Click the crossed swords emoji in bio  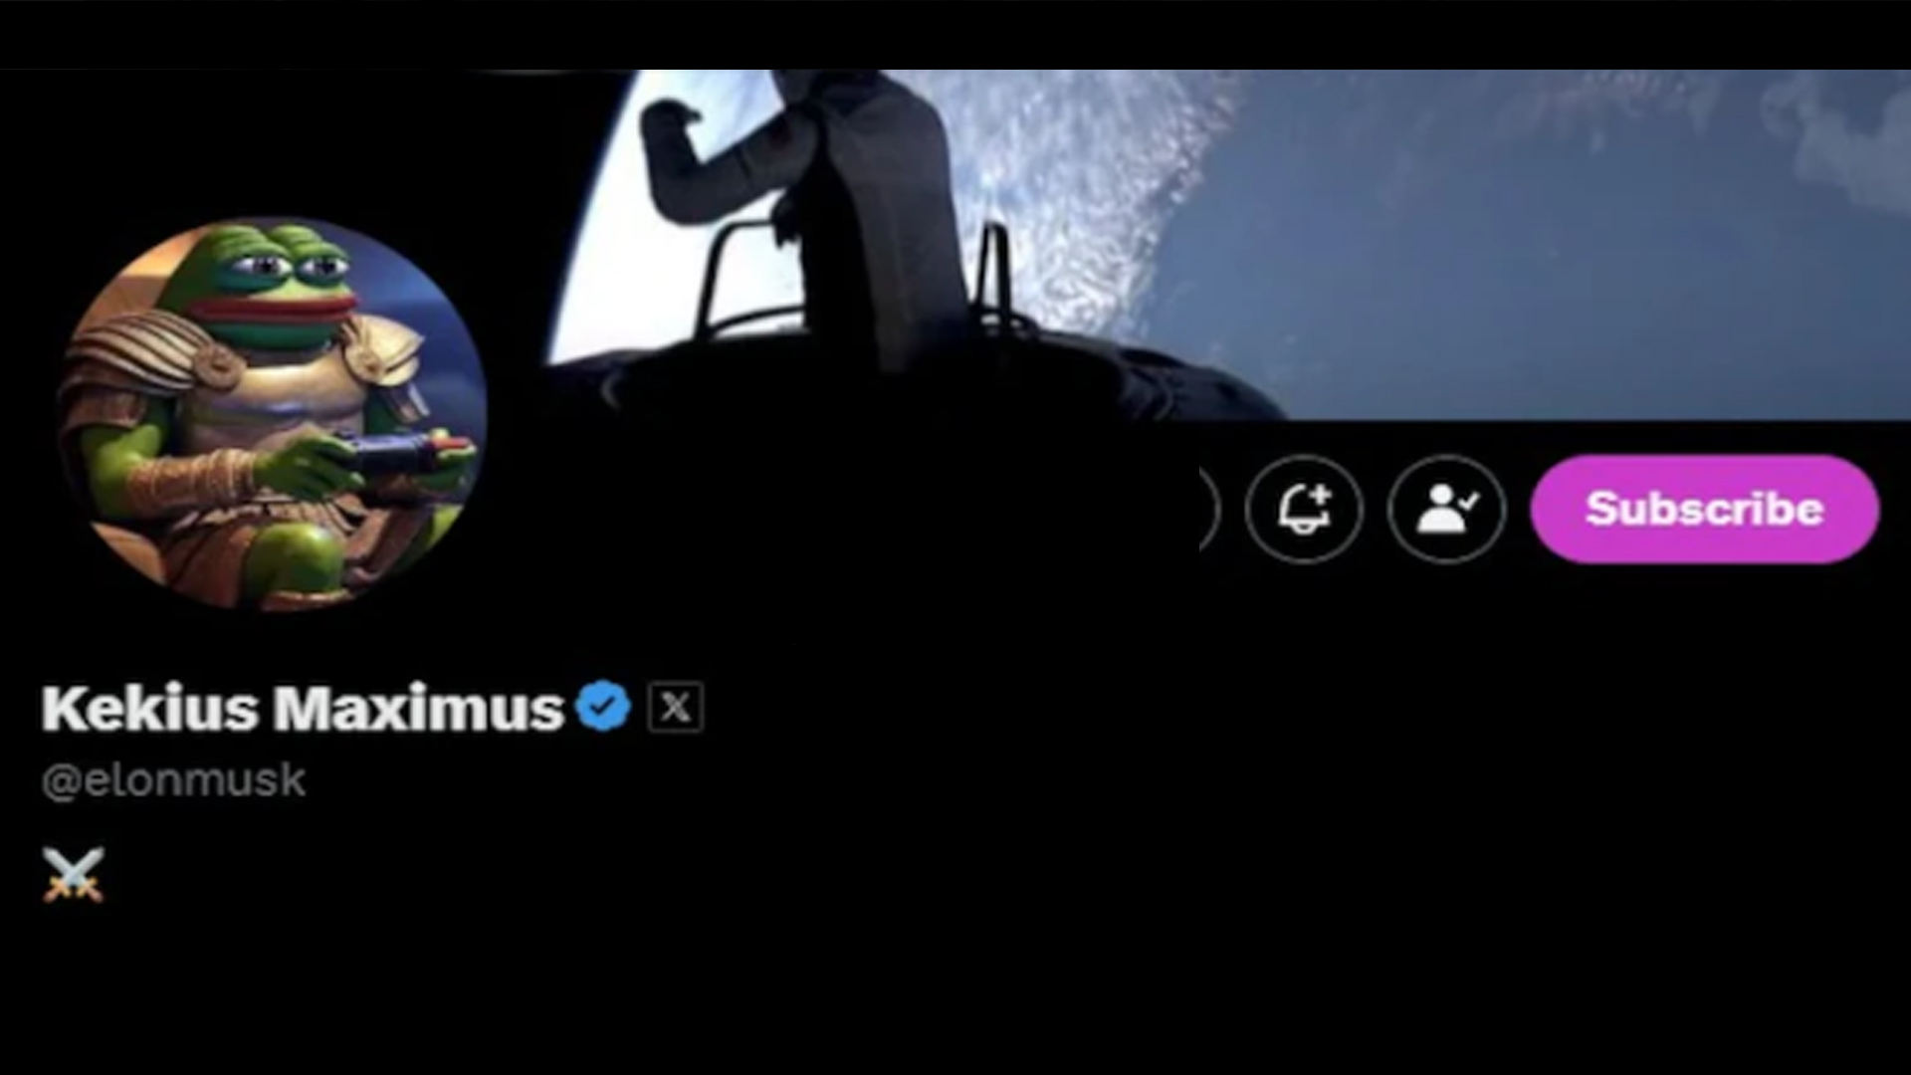click(x=73, y=875)
